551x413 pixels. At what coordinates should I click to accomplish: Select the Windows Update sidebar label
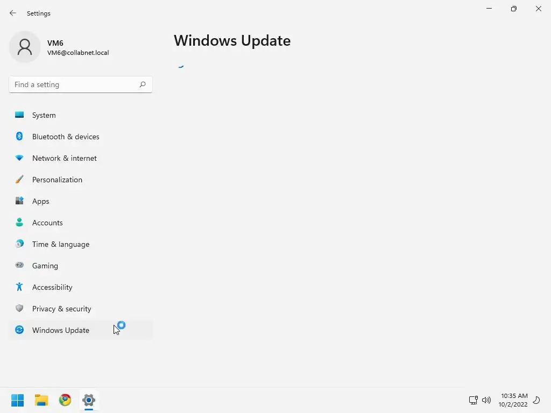click(x=61, y=330)
